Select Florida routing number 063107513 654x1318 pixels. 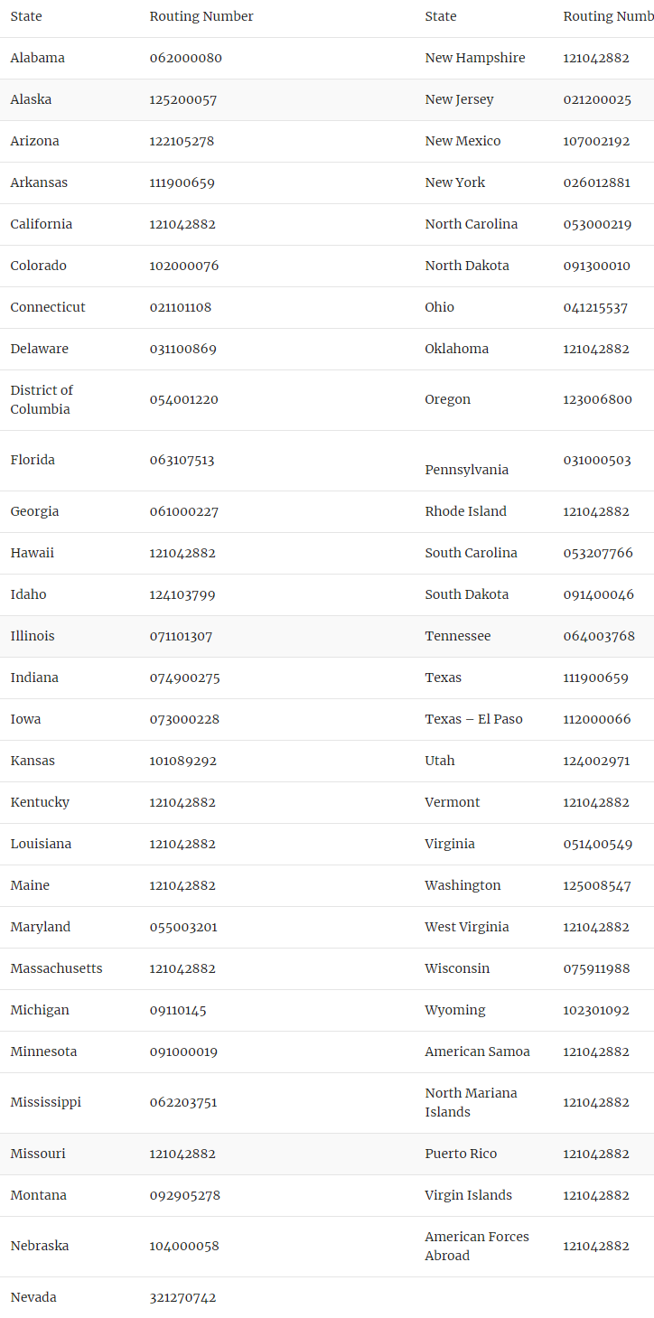[x=182, y=460]
